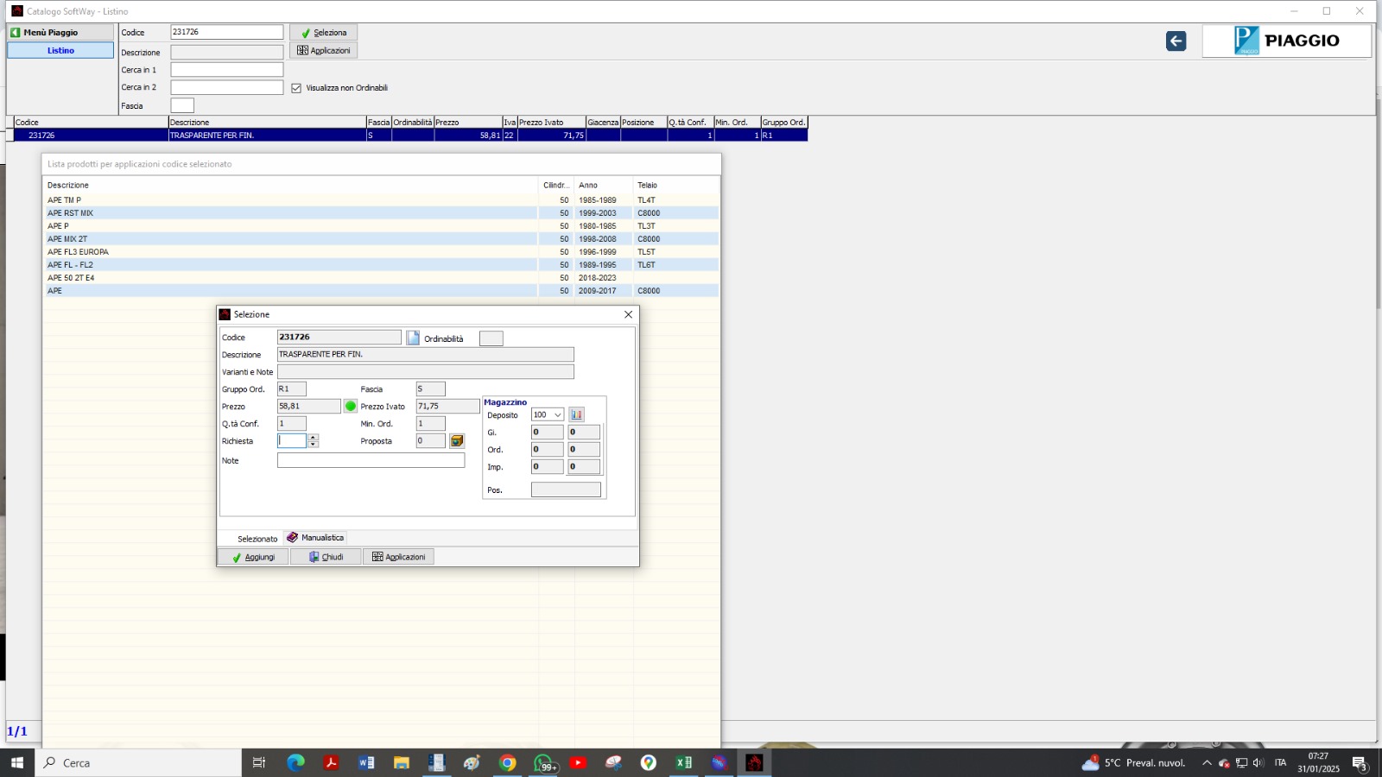The image size is (1382, 777).
Task: Click the green circle next to Prezzo
Action: 351,407
